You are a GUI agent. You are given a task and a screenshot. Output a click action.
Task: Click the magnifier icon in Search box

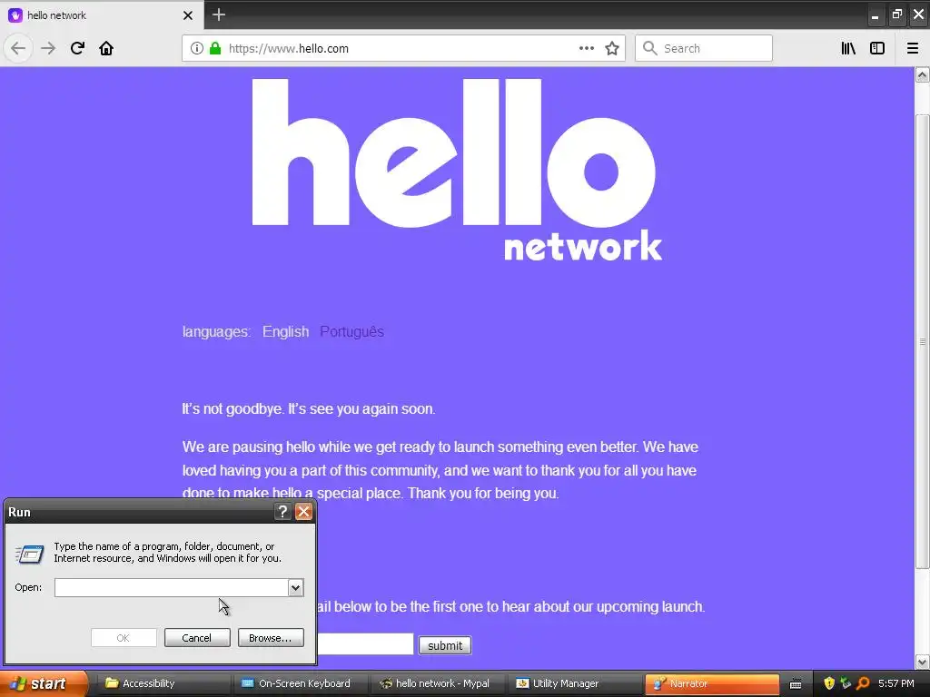point(650,48)
